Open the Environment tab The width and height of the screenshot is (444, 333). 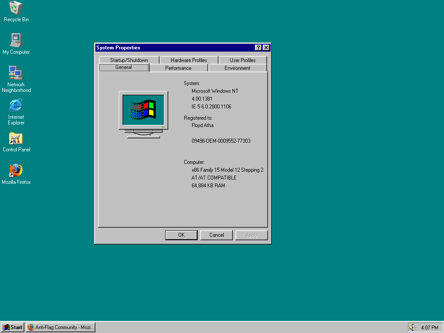pos(237,68)
